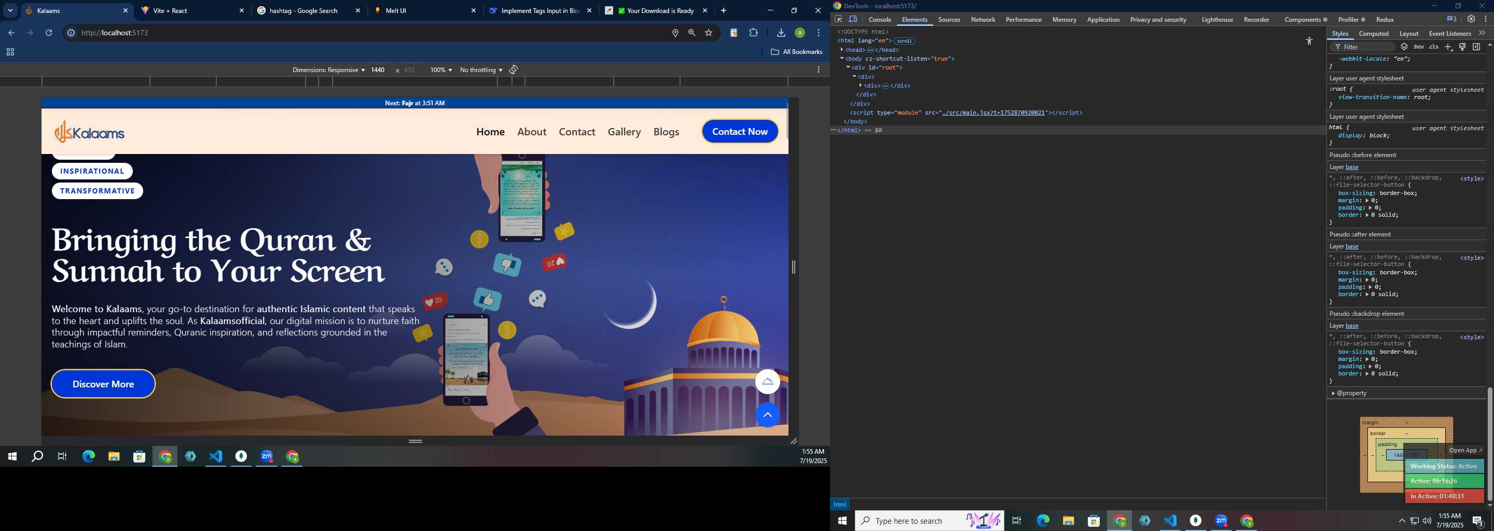
Task: Open the No throttling dropdown
Action: click(x=481, y=70)
